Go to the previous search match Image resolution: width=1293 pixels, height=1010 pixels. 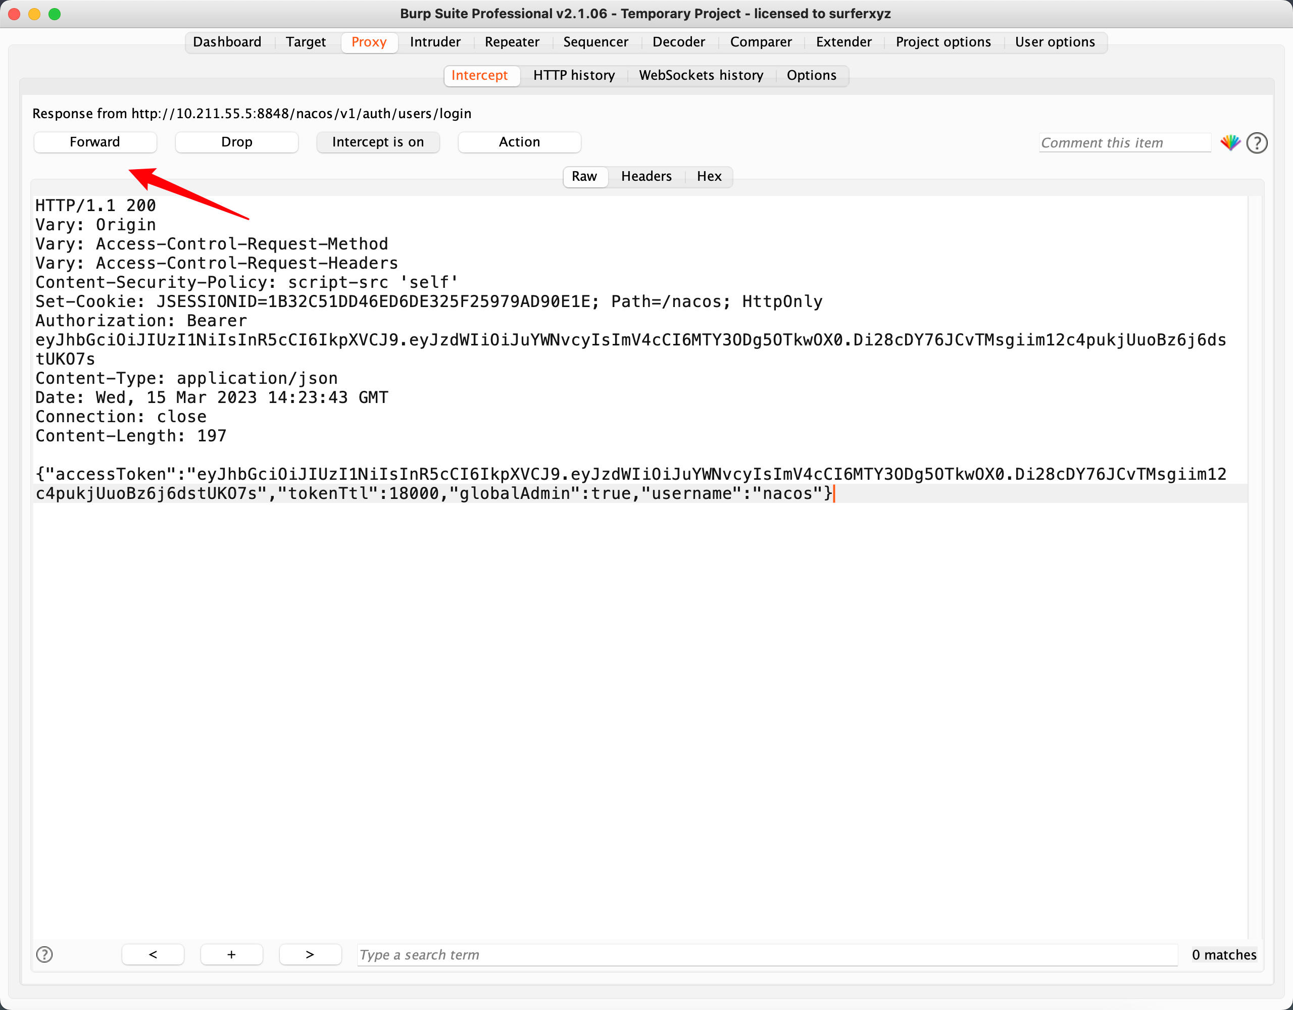(x=153, y=954)
